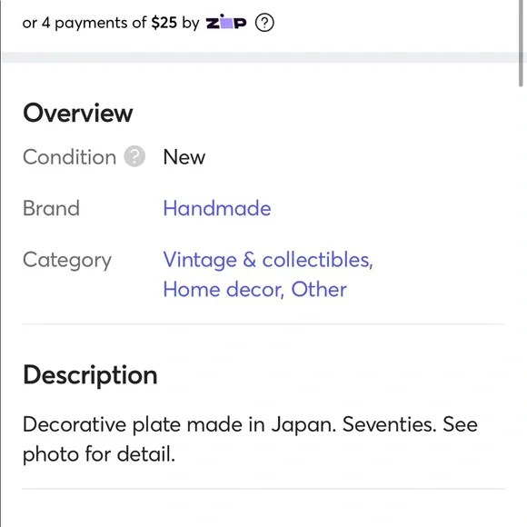Viewport: 527px width, 527px height.
Task: Click the Zip logo
Action: [x=226, y=22]
